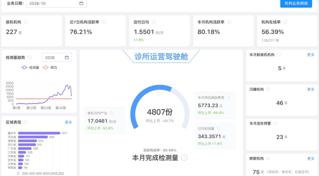
Task: Open 更多 link for 断联机构
Action: 311,158
